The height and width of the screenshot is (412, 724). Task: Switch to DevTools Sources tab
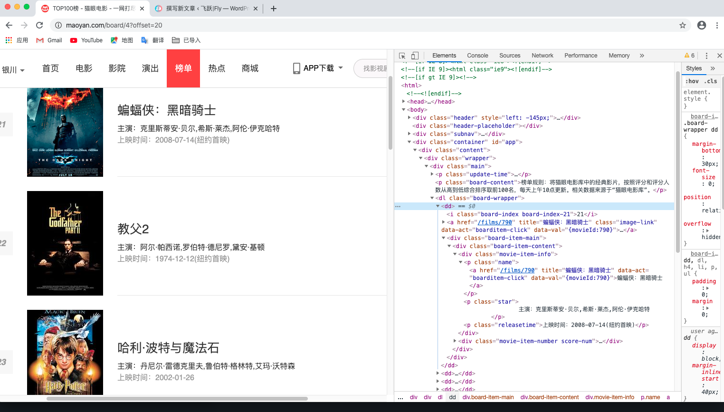coord(510,56)
